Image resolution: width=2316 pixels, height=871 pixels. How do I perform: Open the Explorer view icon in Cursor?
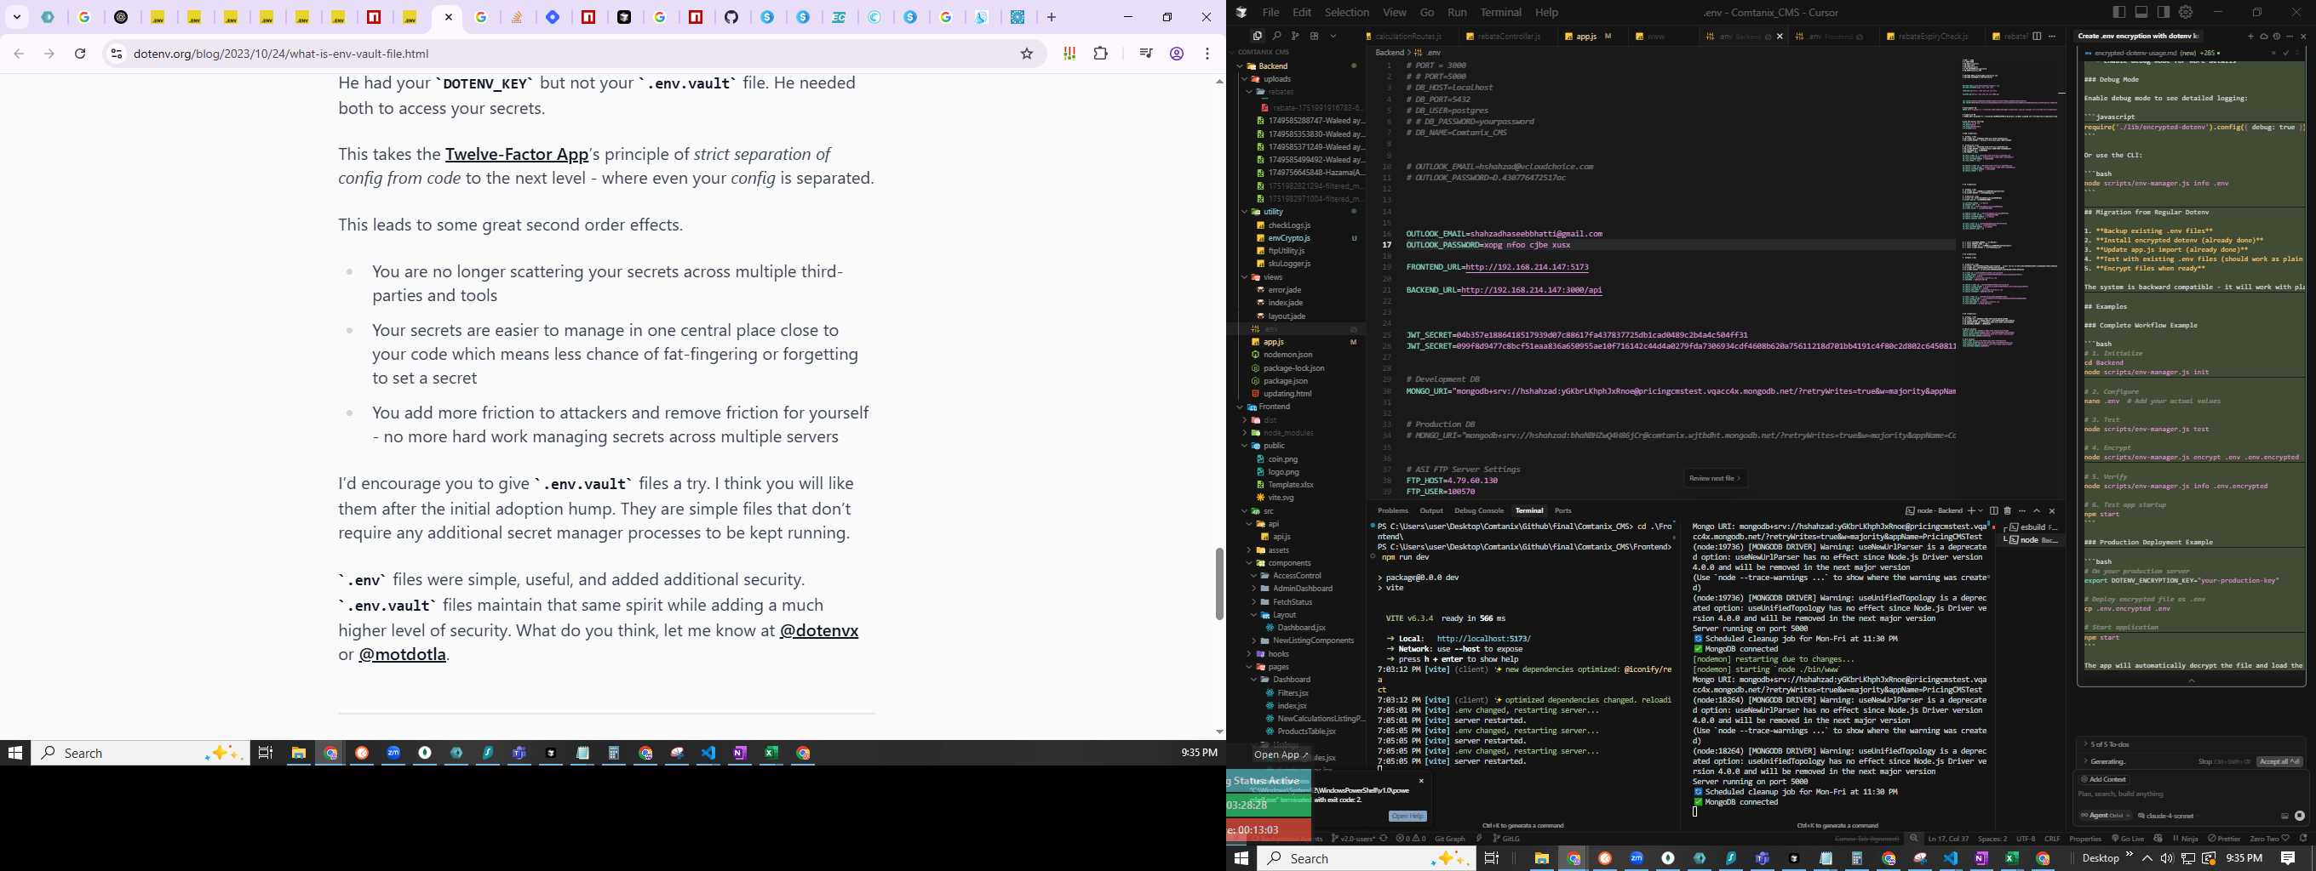(1257, 36)
